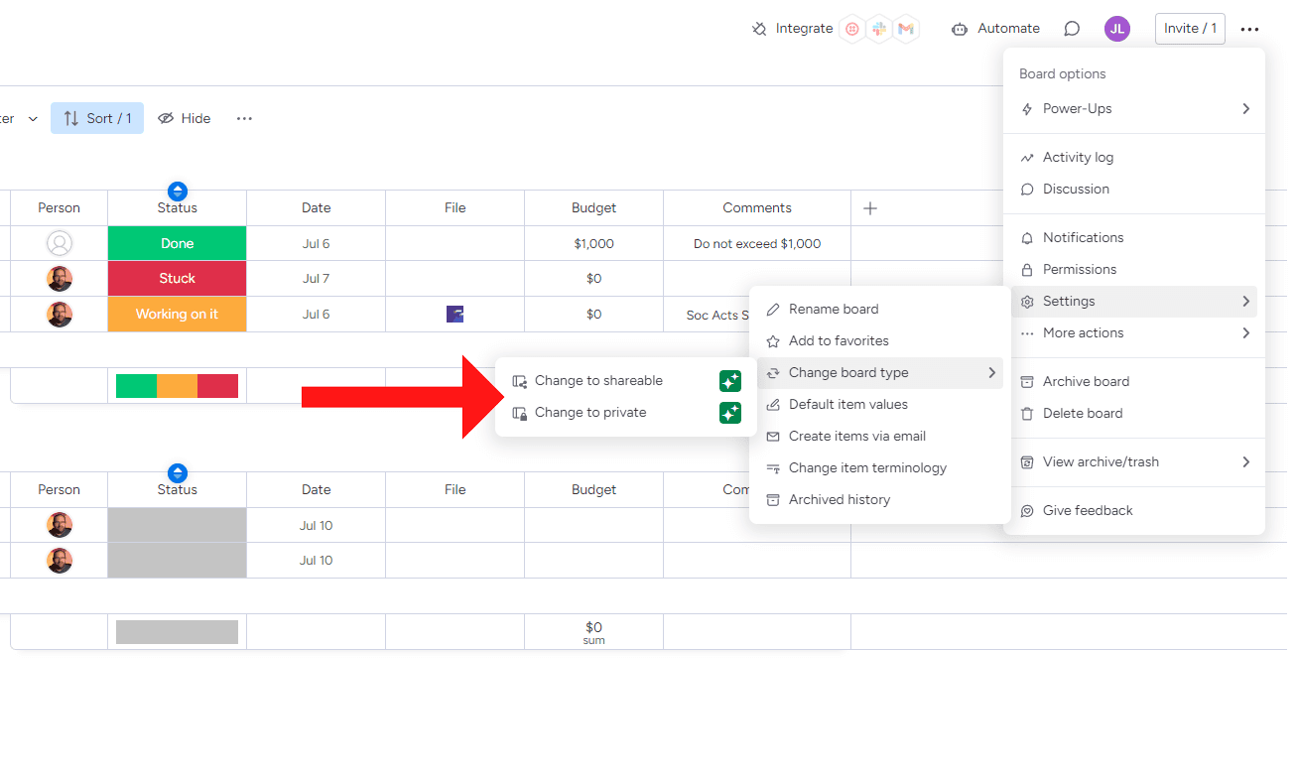Click the status summary color bar in first group

(x=177, y=386)
